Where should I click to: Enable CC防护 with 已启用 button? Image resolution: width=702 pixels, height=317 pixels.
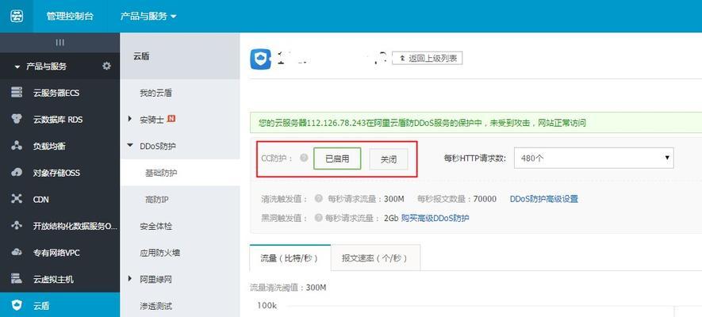coord(337,158)
